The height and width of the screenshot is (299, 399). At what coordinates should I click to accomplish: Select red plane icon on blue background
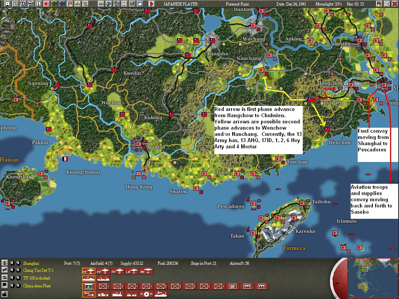(62, 4)
